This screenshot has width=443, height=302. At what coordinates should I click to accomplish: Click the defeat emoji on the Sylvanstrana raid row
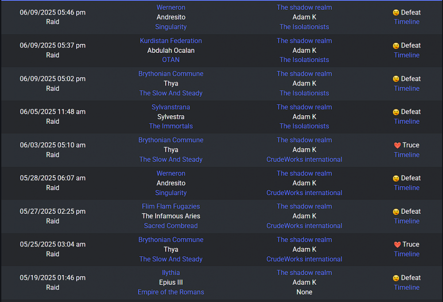pyautogui.click(x=396, y=112)
